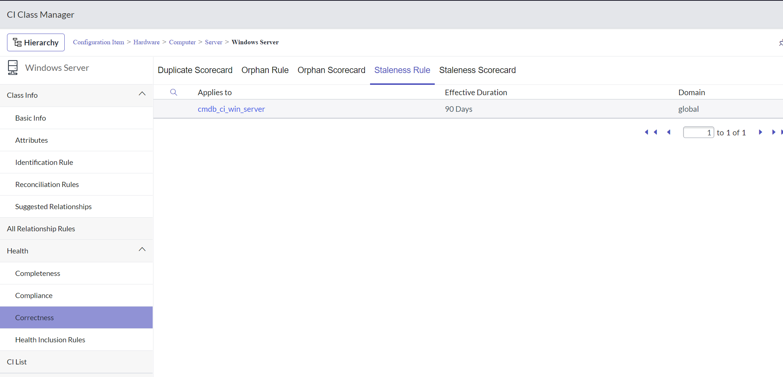
Task: Collapse the Class Info section chevron
Action: 142,94
